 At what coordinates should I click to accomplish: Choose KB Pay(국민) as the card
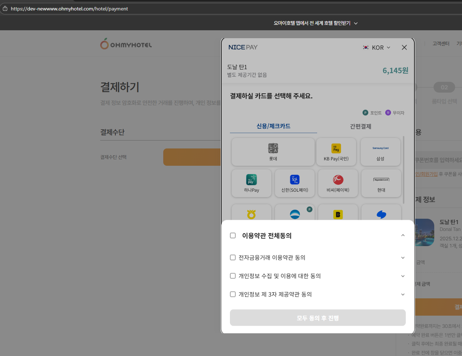(x=336, y=152)
